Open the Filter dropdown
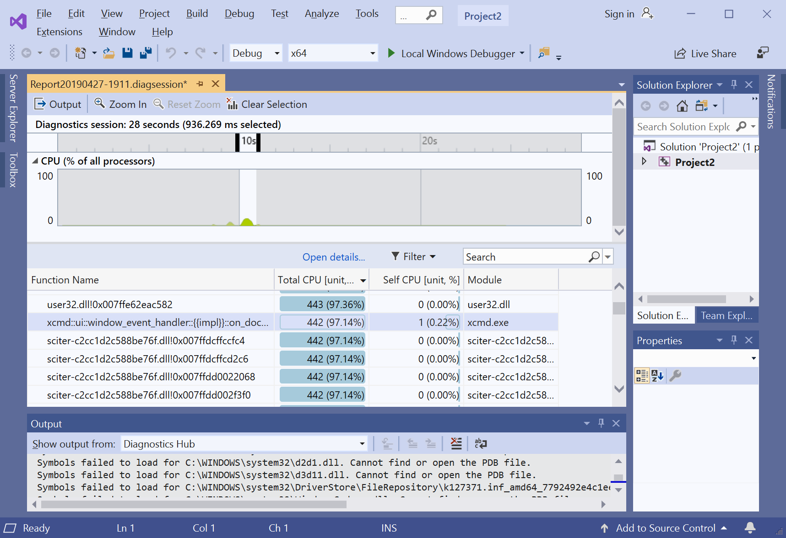This screenshot has height=538, width=786. point(413,257)
